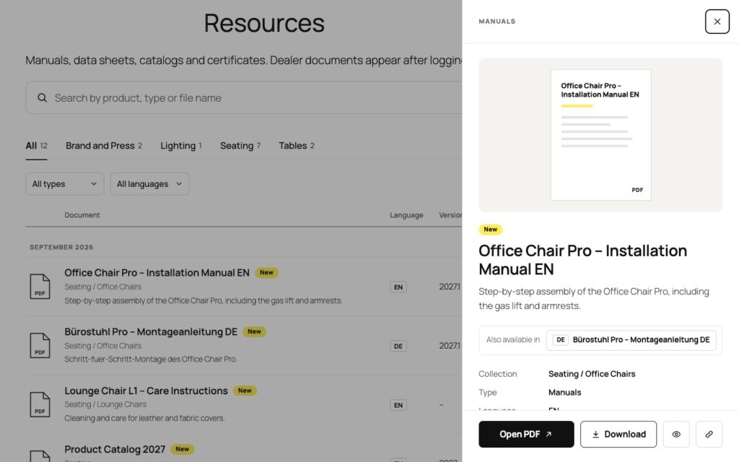Image resolution: width=739 pixels, height=462 pixels.
Task: Click the Manuals type value
Action: point(564,392)
